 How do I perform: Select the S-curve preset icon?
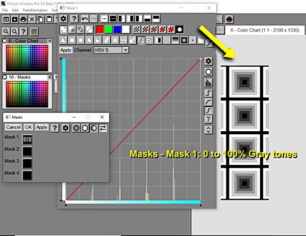208,110
